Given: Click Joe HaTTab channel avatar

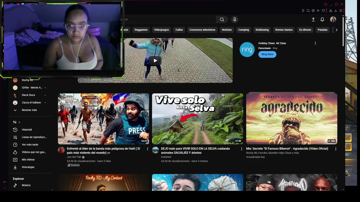Looking at the screenshot, I should [x=61, y=150].
